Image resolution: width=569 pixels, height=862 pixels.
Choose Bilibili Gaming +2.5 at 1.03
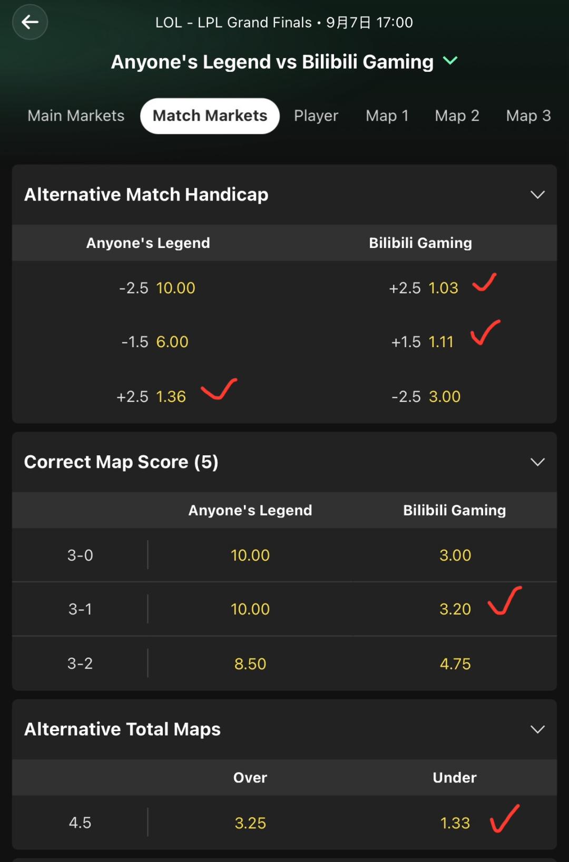[424, 288]
